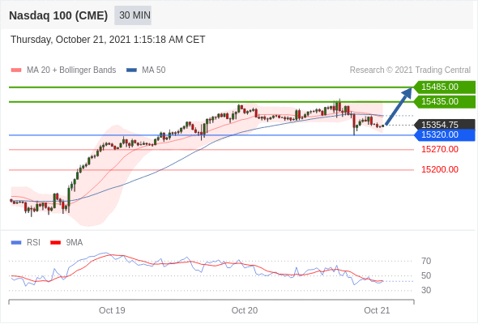Click the 15200.00 support level label
This screenshot has width=478, height=324.
[x=440, y=169]
